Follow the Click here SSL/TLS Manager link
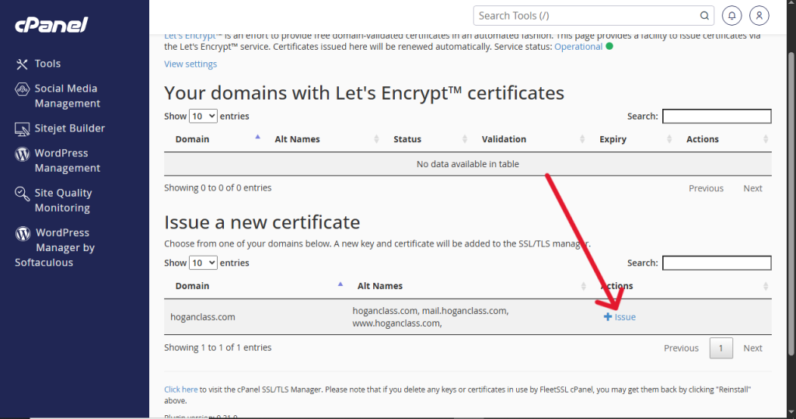Screen dimensions: 796x419 (180, 389)
